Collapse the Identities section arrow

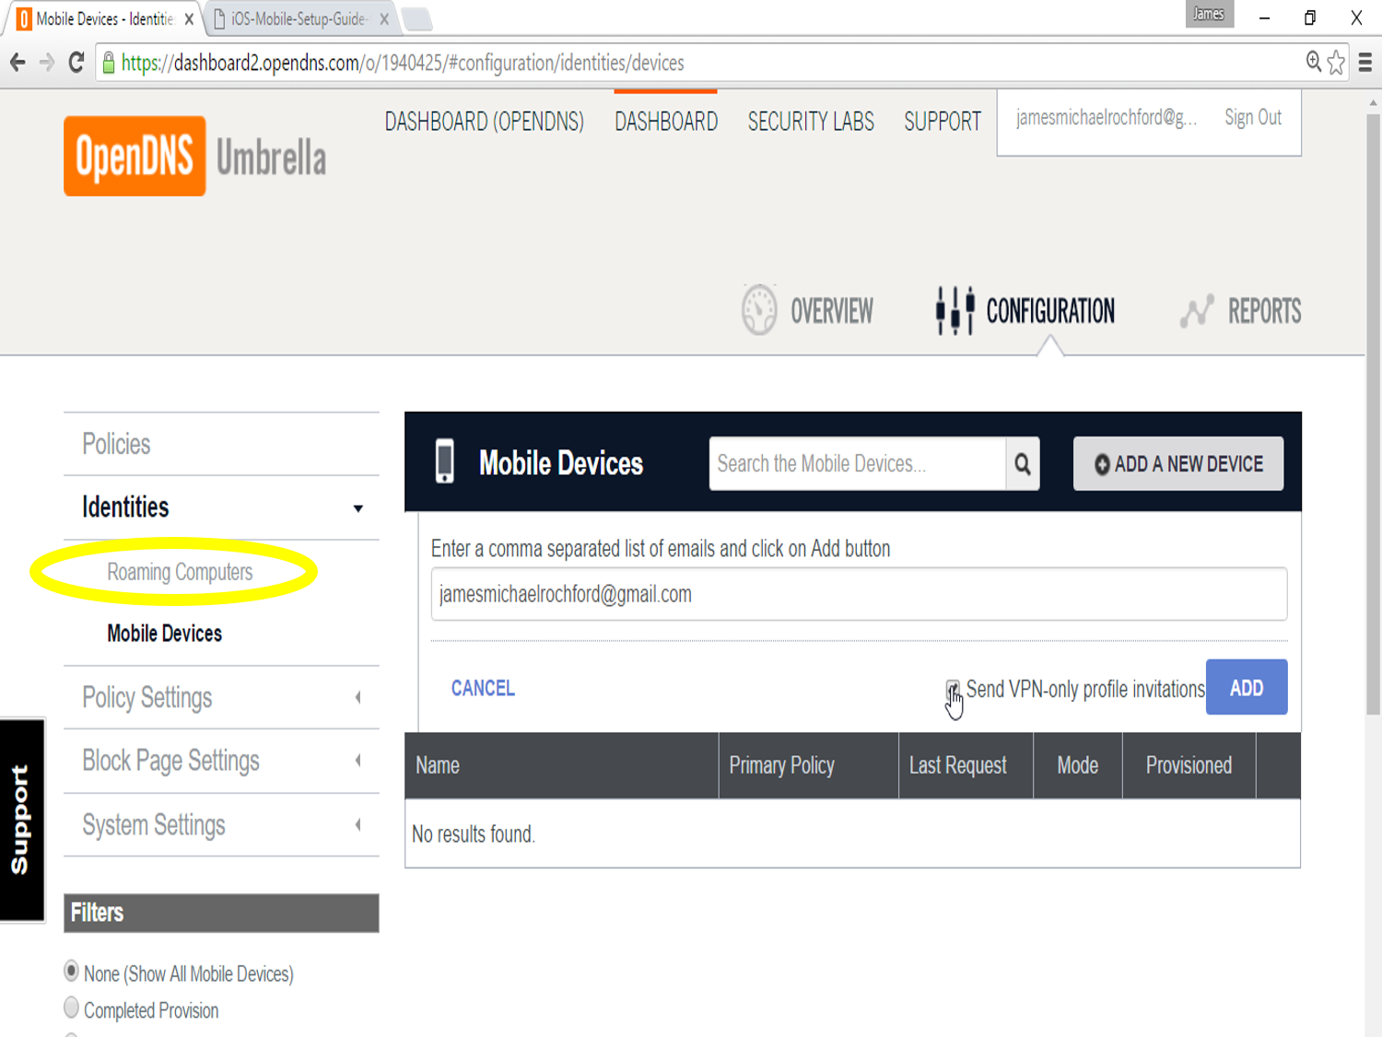pos(358,508)
